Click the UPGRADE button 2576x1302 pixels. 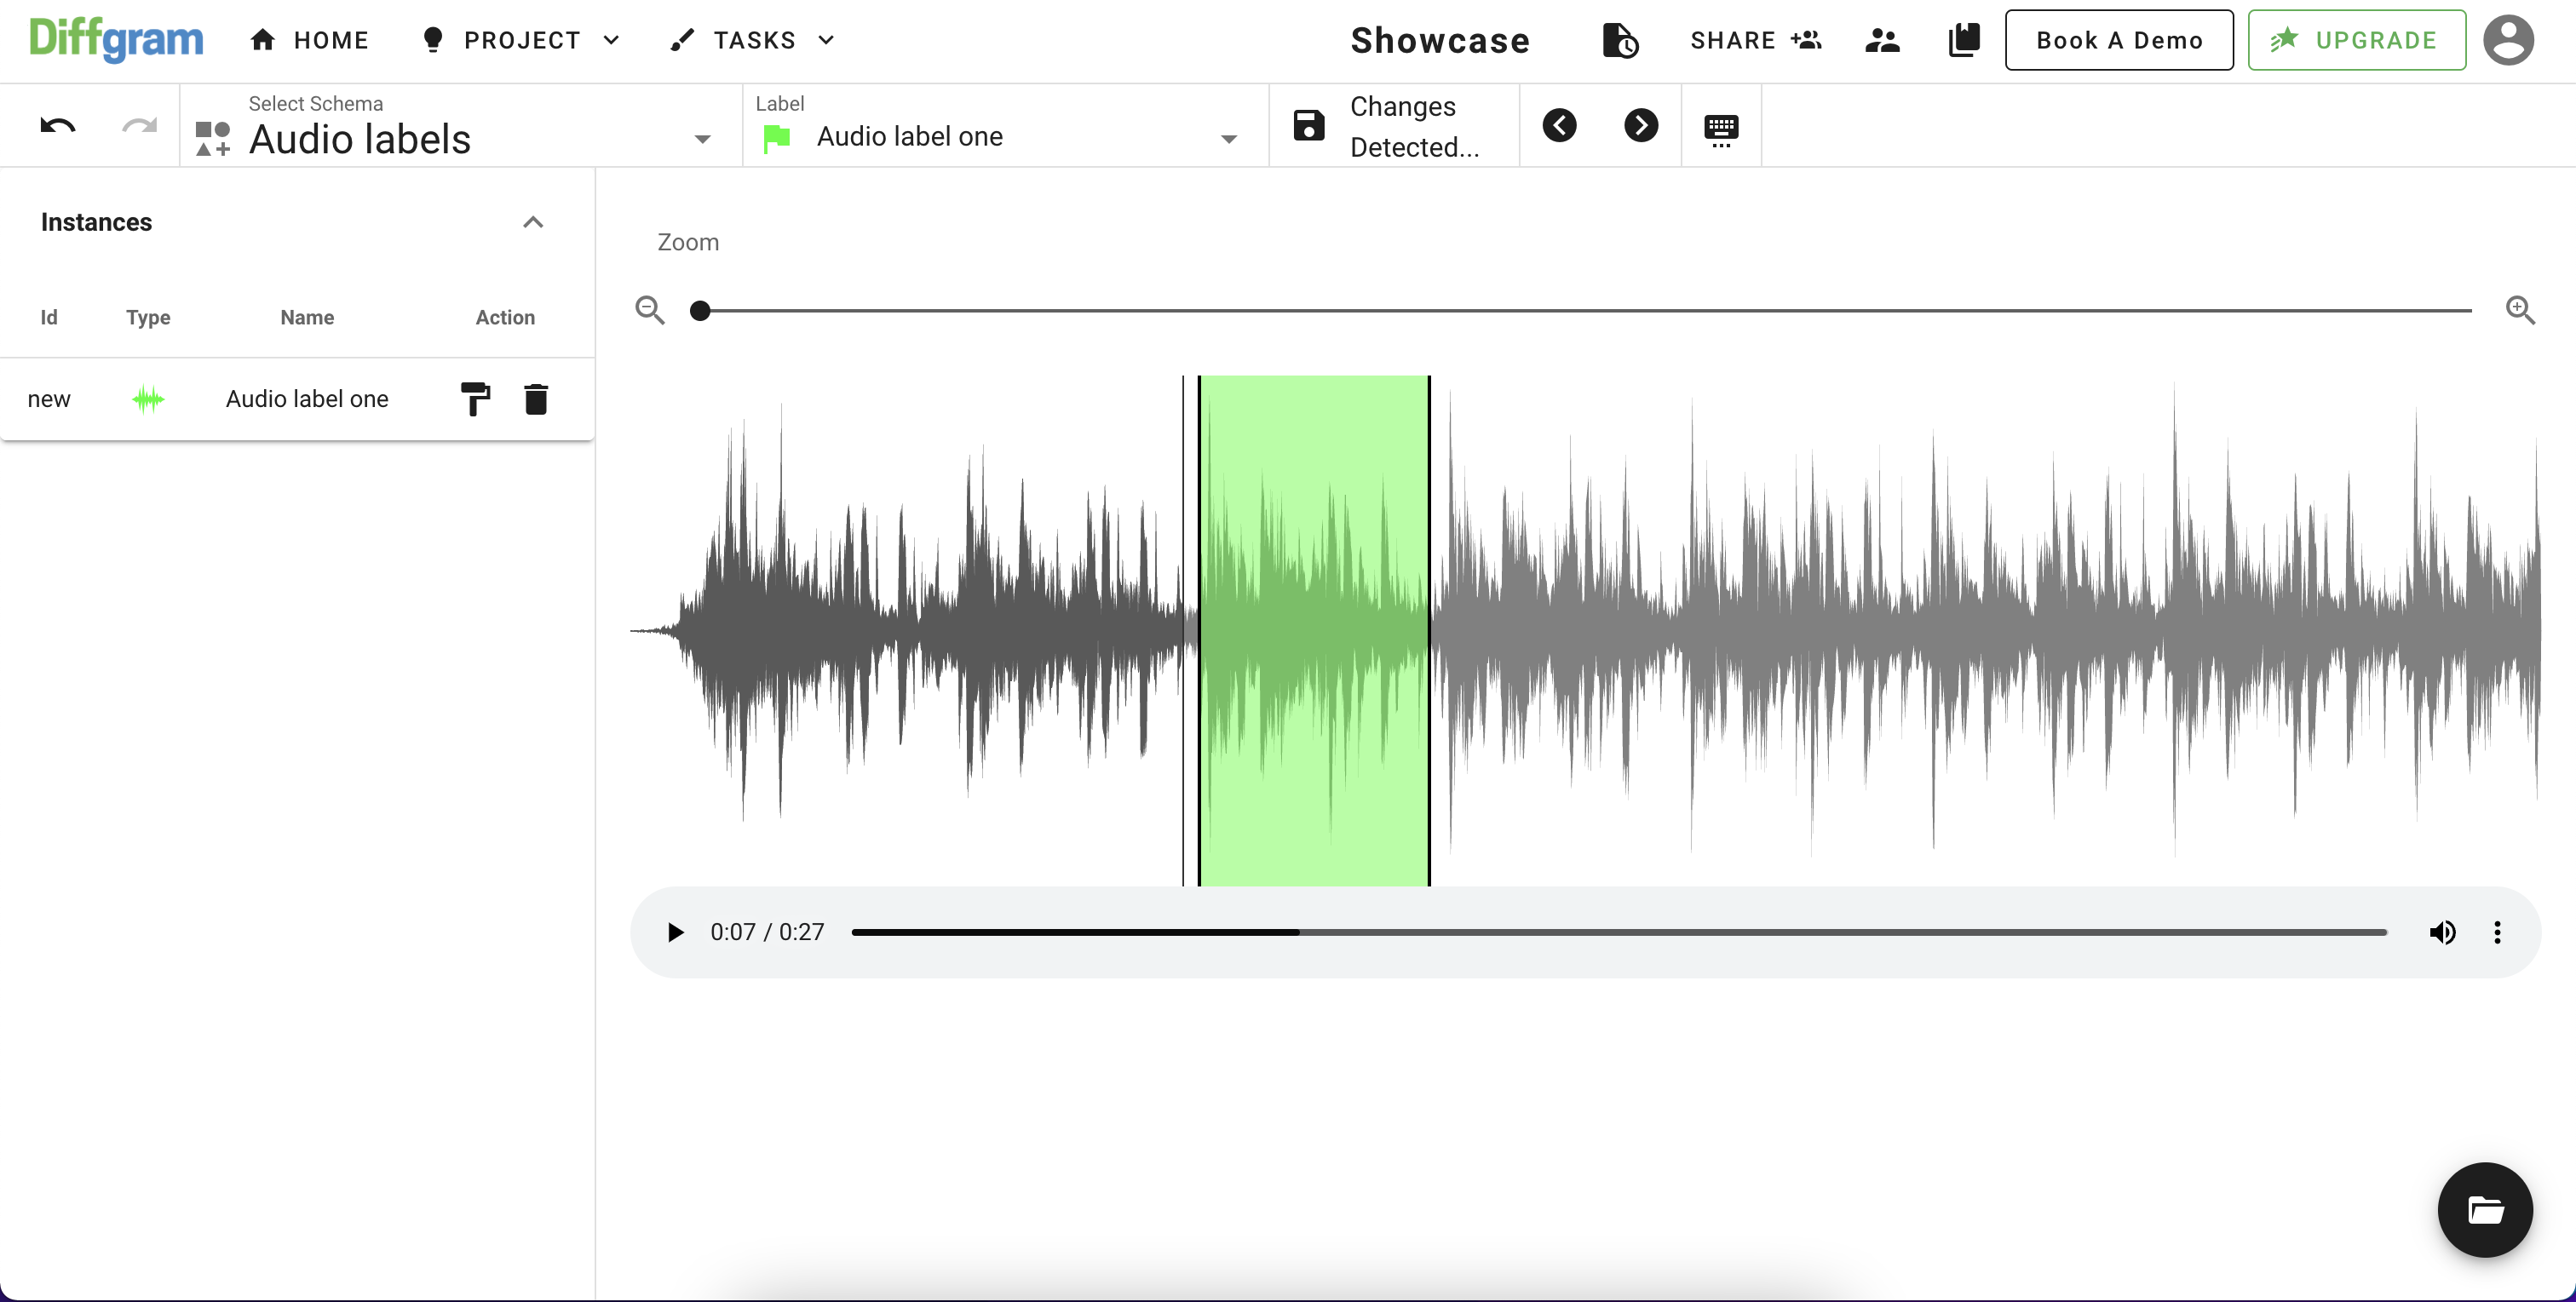(2356, 40)
